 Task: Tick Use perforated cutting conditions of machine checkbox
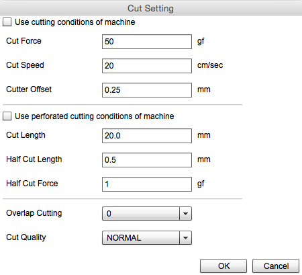[x=7, y=116]
